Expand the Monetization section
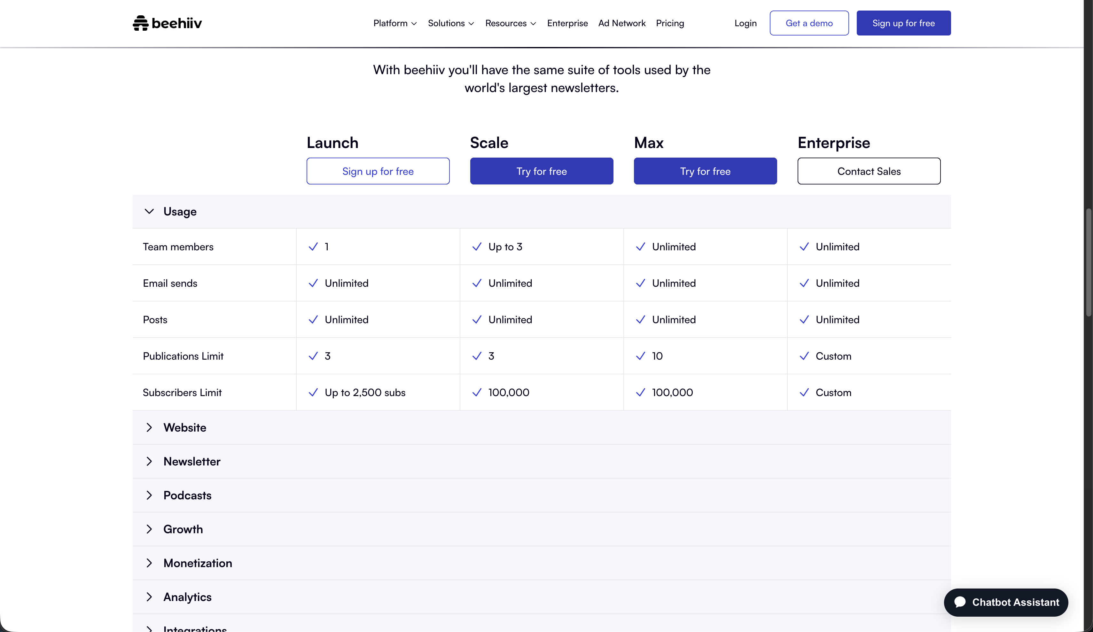This screenshot has height=632, width=1093. 541,563
